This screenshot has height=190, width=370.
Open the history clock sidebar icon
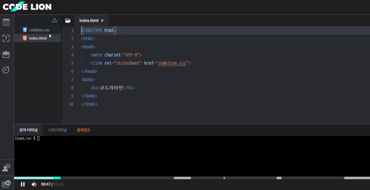point(6,70)
